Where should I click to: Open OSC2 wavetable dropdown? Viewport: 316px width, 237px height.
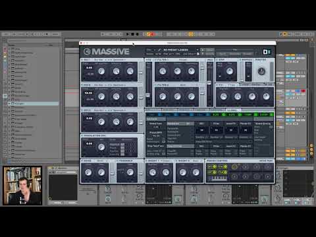coord(120,85)
